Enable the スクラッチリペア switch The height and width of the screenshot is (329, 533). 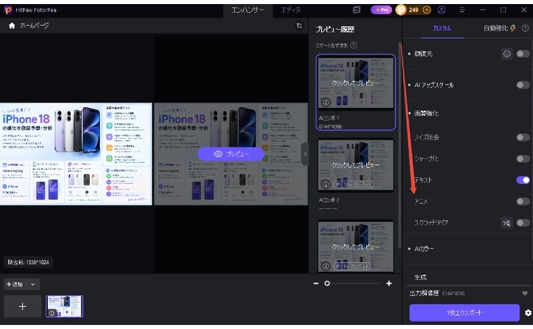click(x=523, y=222)
